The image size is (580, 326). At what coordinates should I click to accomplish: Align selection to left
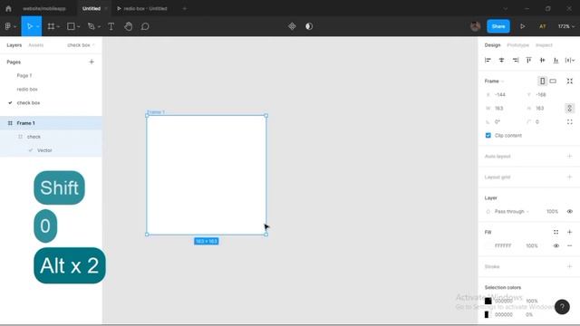pos(488,60)
